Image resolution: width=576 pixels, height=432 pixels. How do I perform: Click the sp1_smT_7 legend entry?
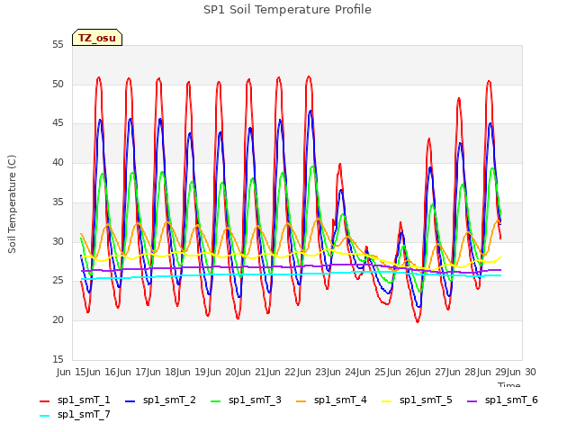[75, 414]
